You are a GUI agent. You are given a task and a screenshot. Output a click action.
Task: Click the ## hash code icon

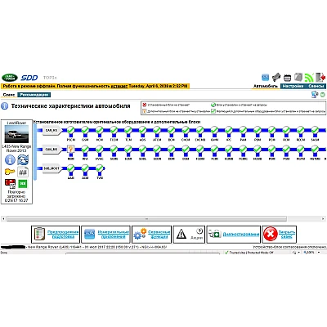click(23, 172)
